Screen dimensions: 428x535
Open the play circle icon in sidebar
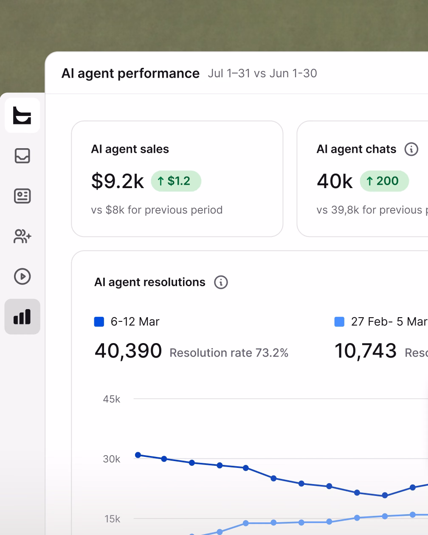coord(22,276)
